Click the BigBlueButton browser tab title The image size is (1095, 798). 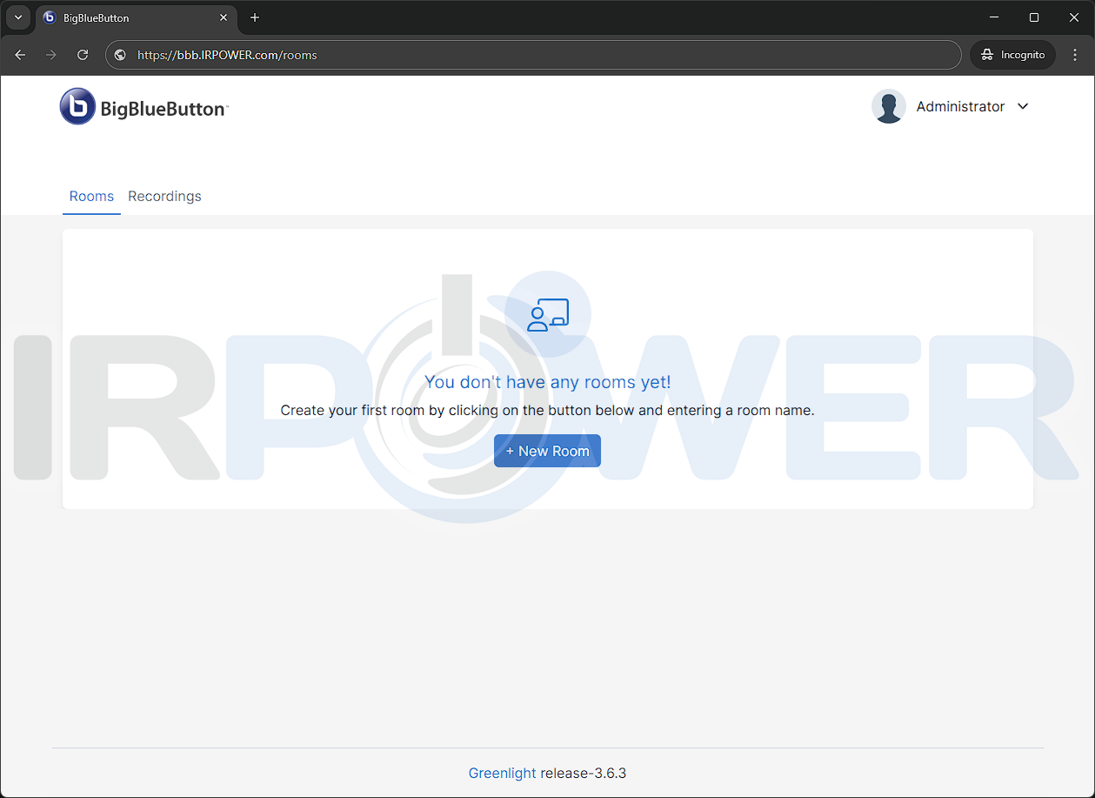point(96,17)
